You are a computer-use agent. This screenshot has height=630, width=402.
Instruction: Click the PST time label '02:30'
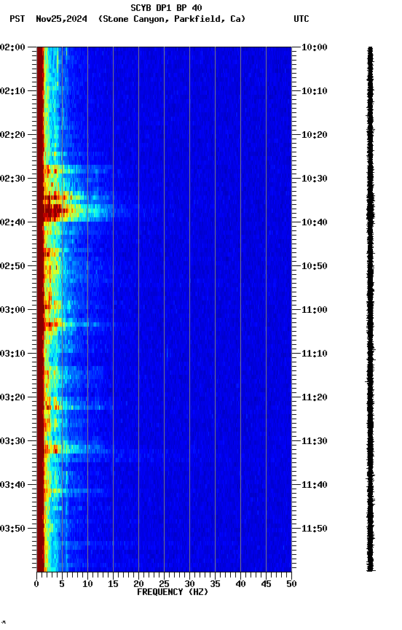click(x=12, y=179)
